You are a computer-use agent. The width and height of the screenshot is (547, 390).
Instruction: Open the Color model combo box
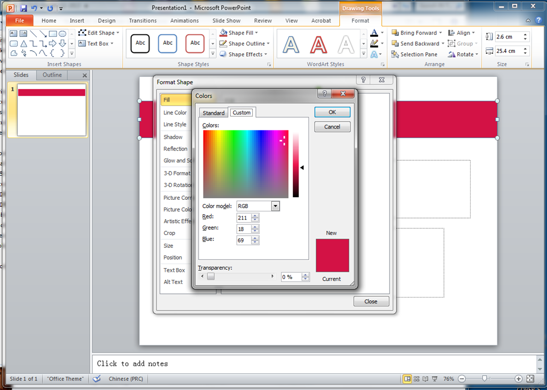[258, 206]
